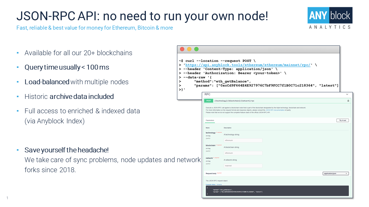
Task: Click the mainnet network input field
Action: point(243,166)
